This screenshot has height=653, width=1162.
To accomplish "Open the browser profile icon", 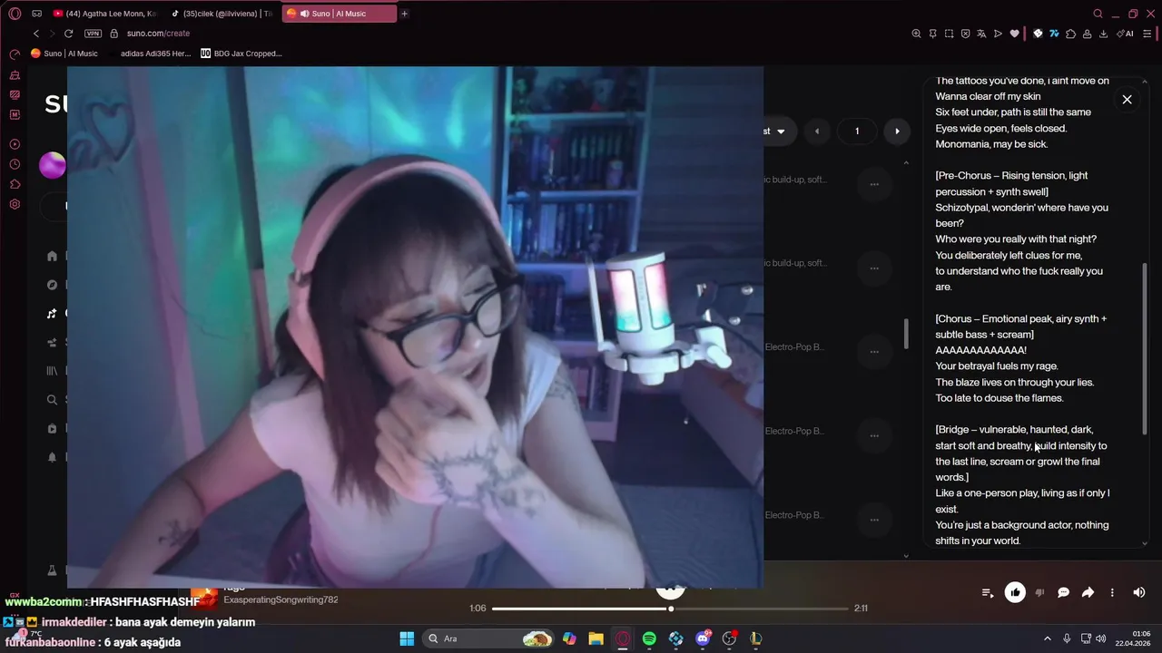I will pyautogui.click(x=1087, y=34).
